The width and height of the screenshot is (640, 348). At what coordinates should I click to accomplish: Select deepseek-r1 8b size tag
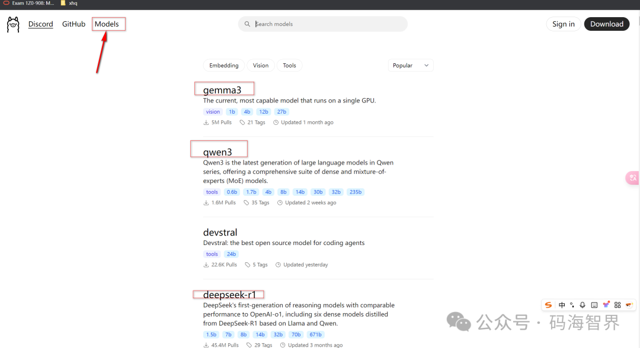[244, 334]
